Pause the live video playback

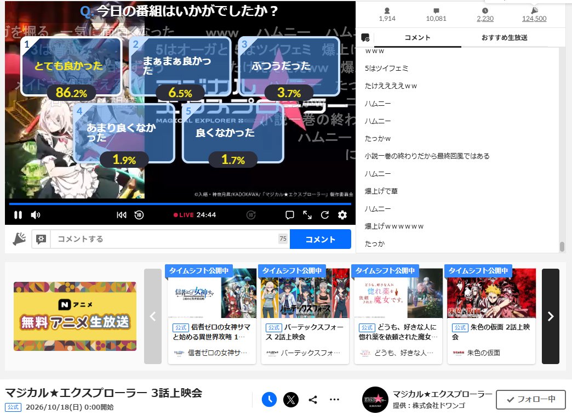(x=18, y=215)
